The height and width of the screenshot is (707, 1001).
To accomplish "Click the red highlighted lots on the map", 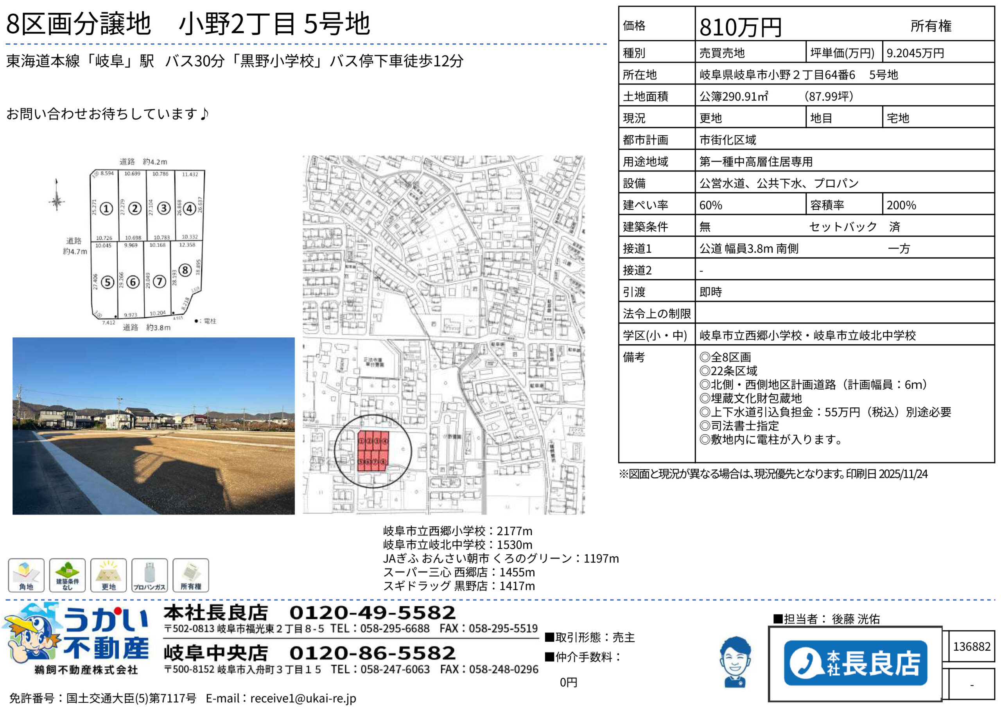I will pyautogui.click(x=373, y=452).
